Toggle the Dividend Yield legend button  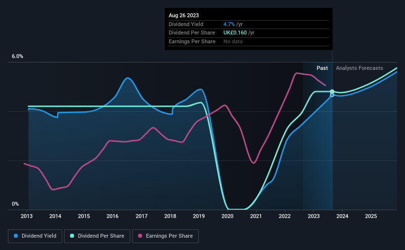35,236
